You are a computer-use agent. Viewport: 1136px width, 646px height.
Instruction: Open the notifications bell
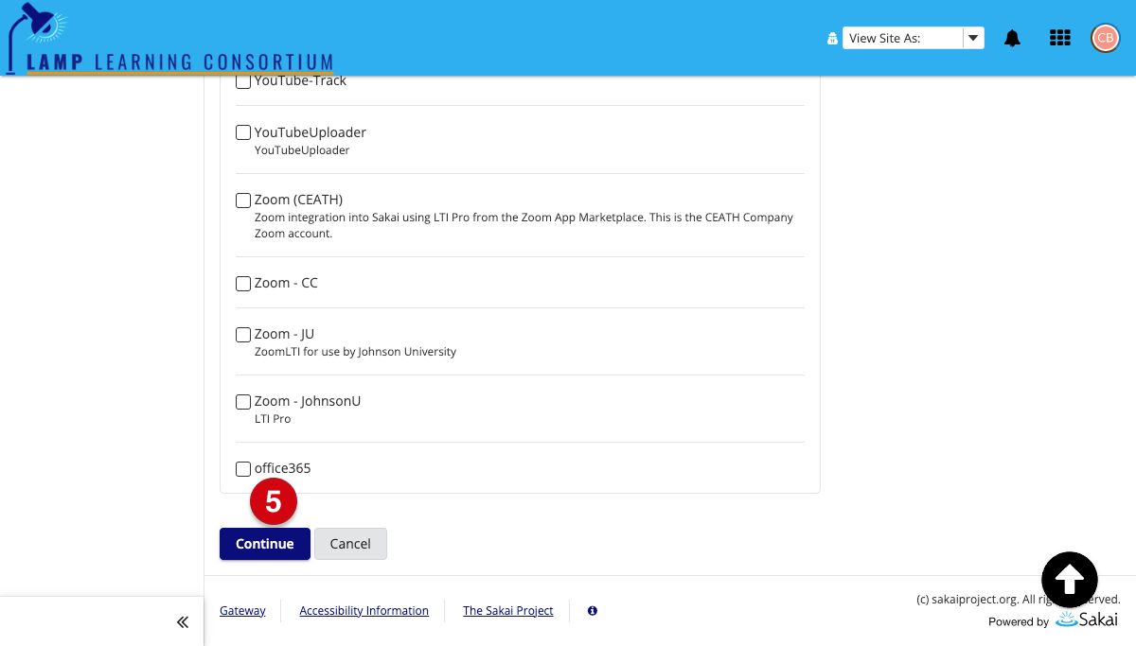click(1012, 38)
